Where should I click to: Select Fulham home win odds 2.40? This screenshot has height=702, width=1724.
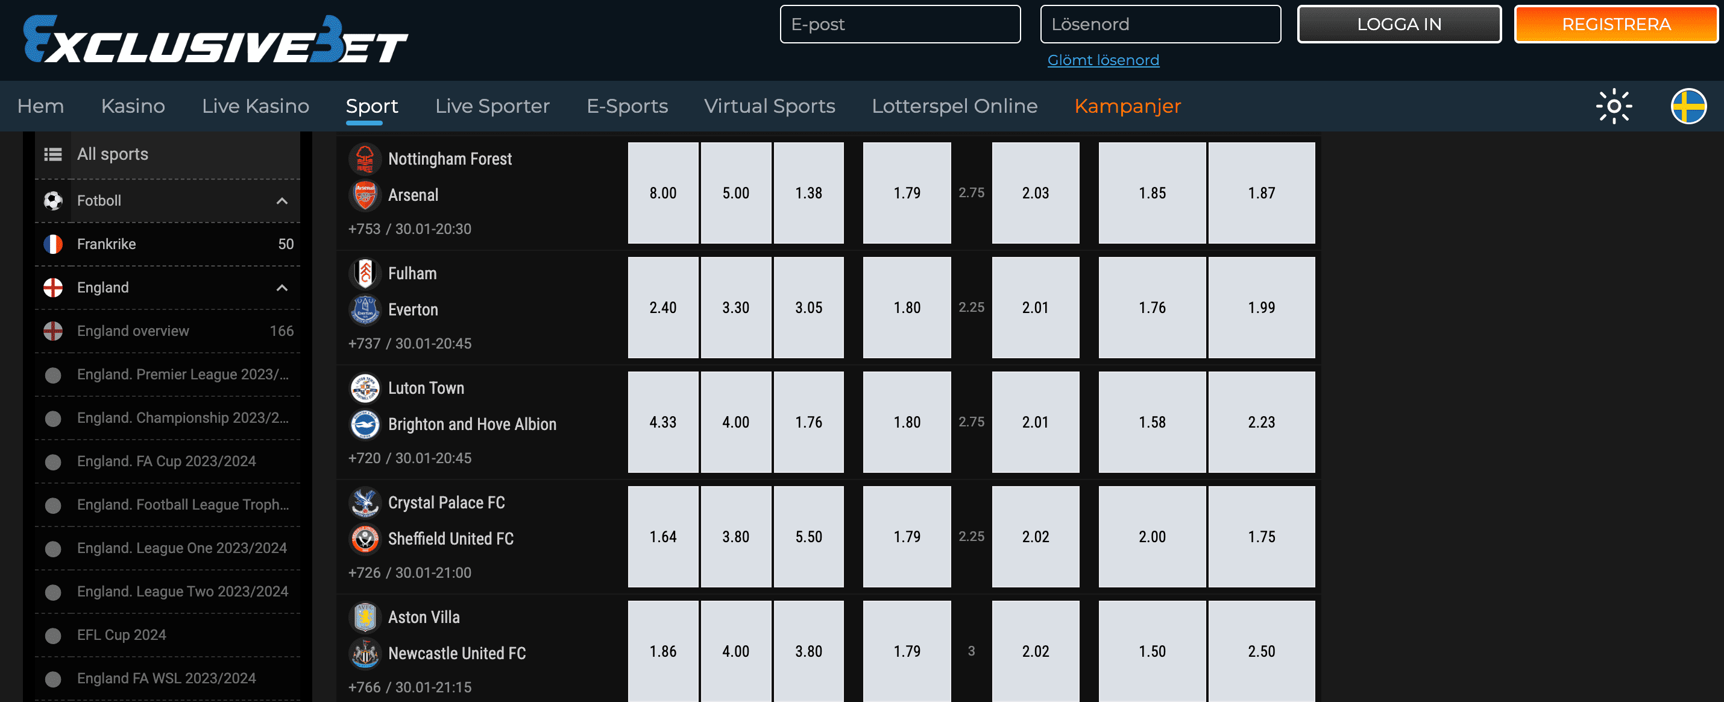tap(662, 308)
